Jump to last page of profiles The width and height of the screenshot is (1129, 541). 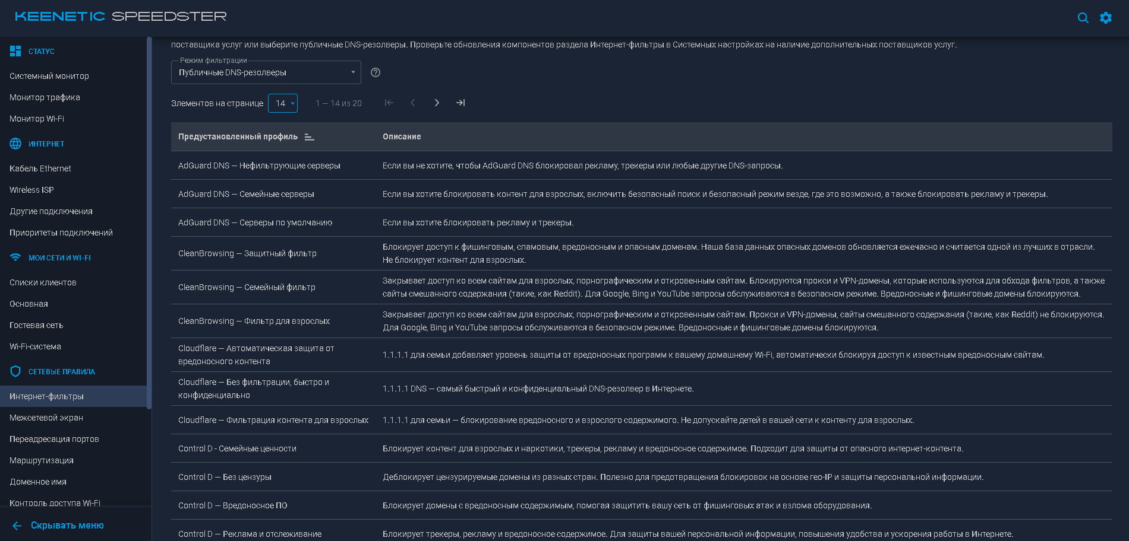point(461,103)
